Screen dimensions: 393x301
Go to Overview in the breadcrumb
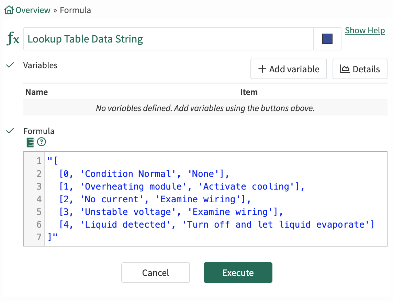coord(33,10)
